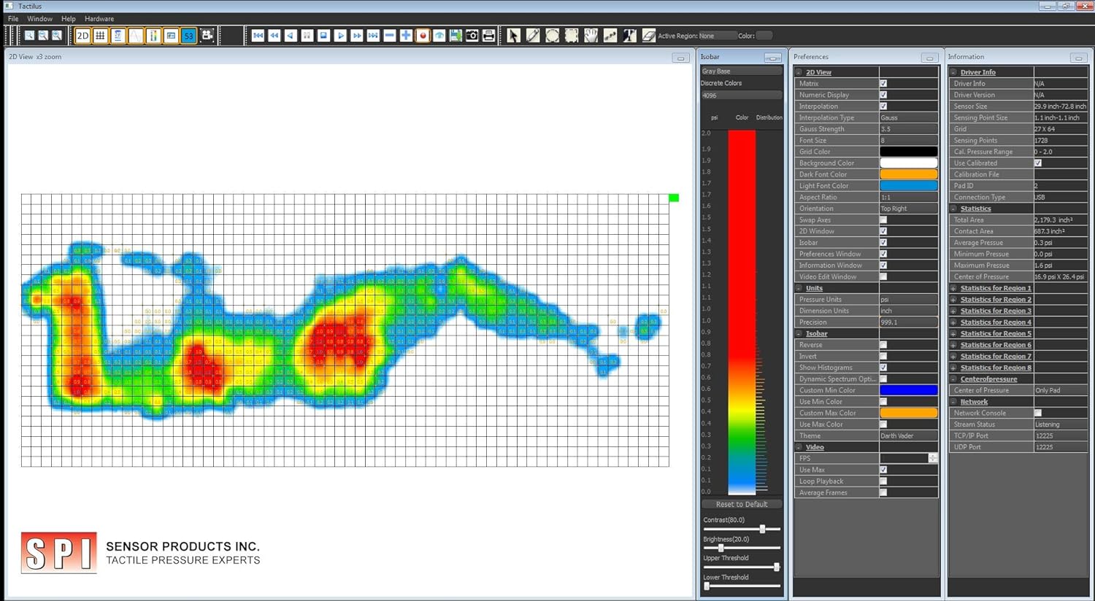Select the arrow pointer tool
Screen dimensions: 1095x601
(514, 36)
